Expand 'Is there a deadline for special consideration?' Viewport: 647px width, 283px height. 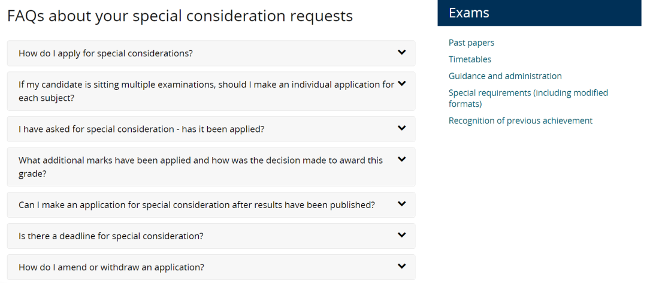tap(111, 236)
